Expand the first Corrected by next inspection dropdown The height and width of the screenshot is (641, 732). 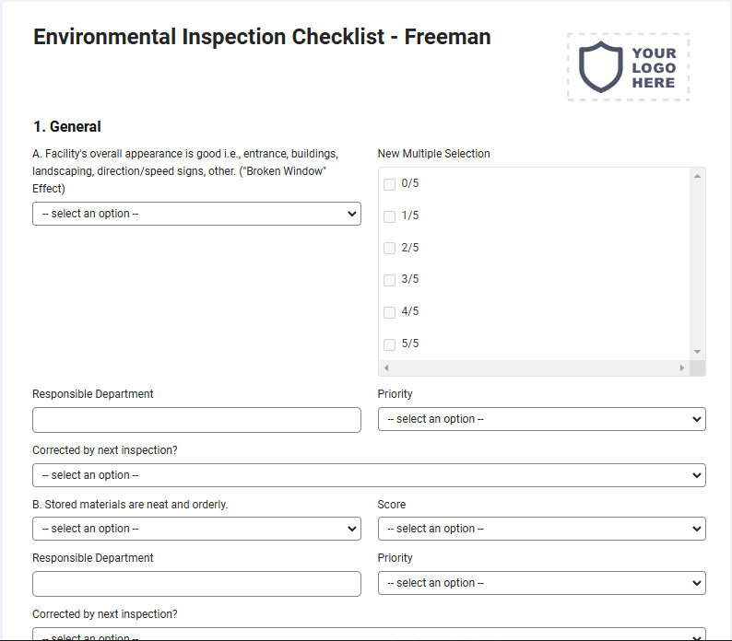369,475
